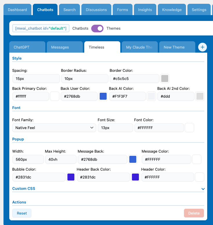Open the Knowledge tab
This screenshot has width=213, height=225.
172,10
